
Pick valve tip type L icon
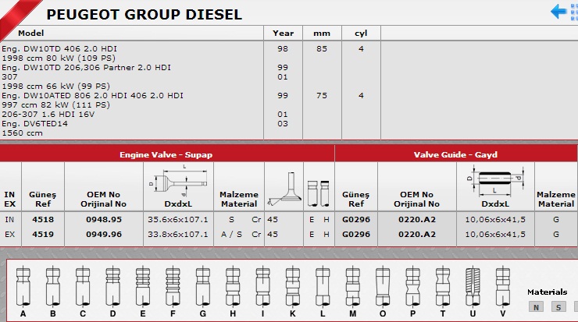[322, 286]
